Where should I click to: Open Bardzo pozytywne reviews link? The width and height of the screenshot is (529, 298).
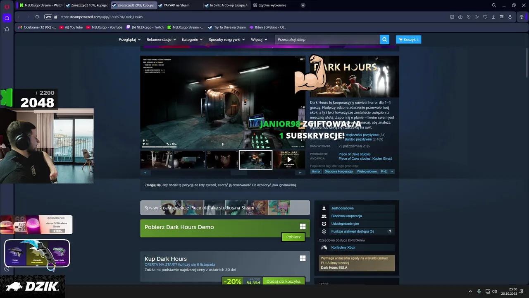coord(358,139)
